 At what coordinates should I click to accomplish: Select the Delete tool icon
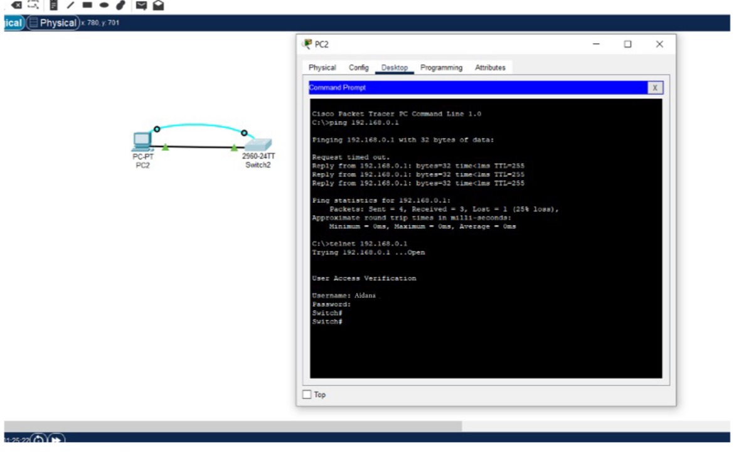tap(16, 5)
